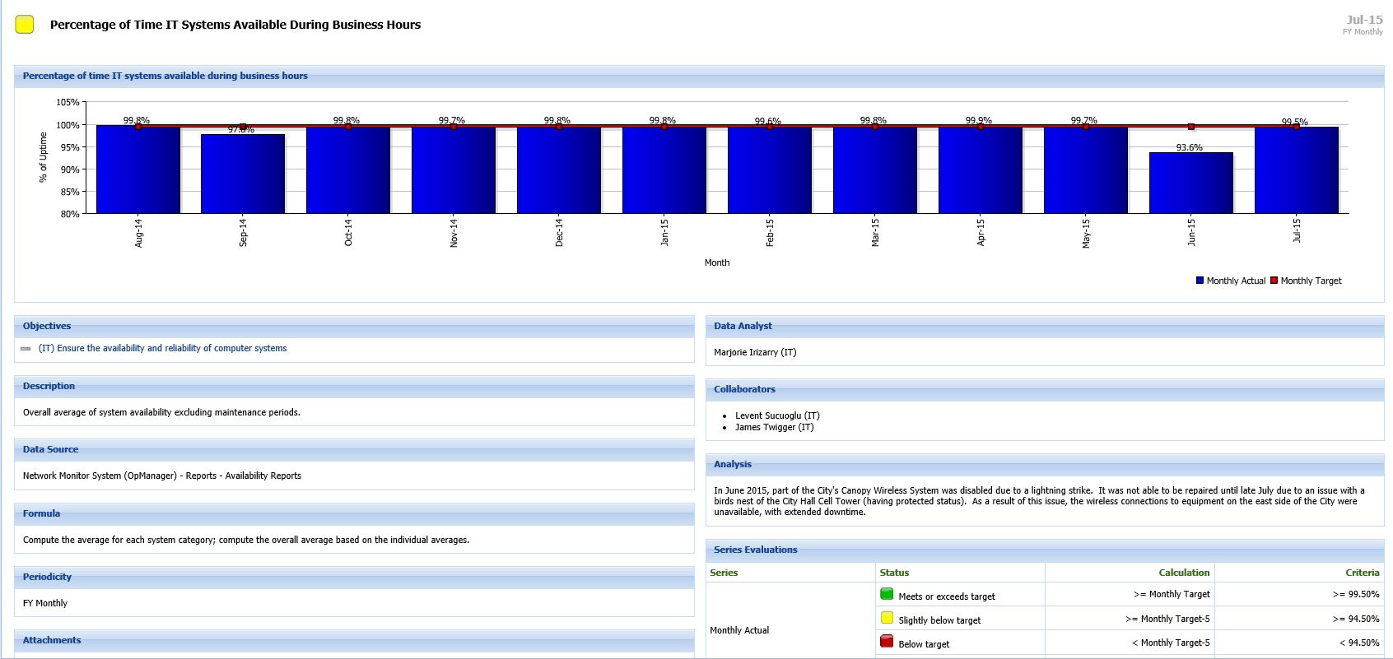Click the Attachments panel header
Image resolution: width=1393 pixels, height=659 pixels.
354,641
